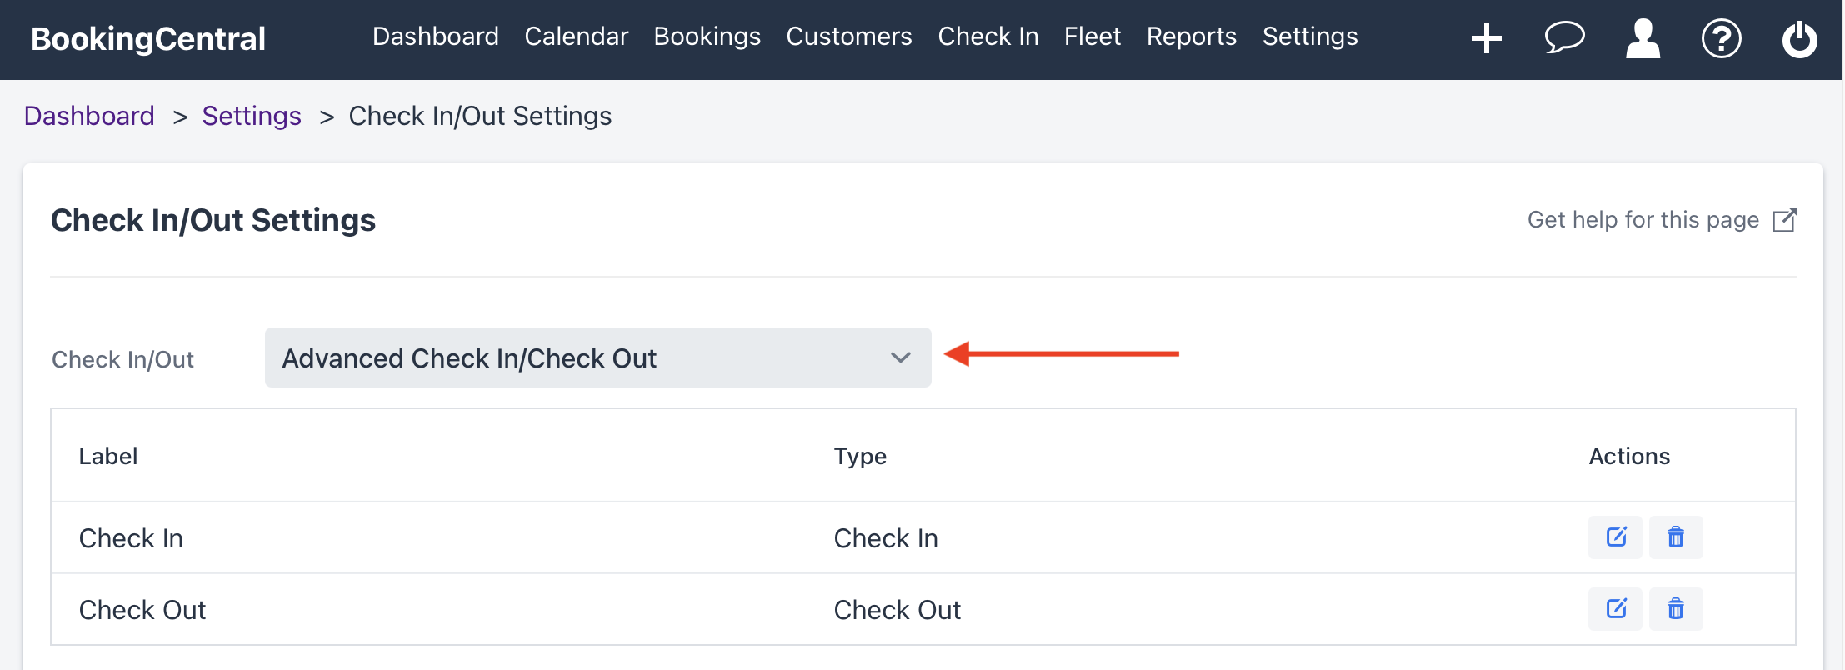Click the Check Out type cell
The width and height of the screenshot is (1845, 670).
point(897,610)
